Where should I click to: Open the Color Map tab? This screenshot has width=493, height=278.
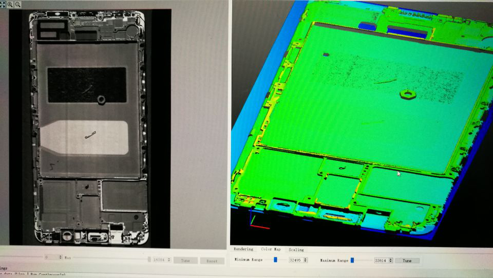coord(271,249)
